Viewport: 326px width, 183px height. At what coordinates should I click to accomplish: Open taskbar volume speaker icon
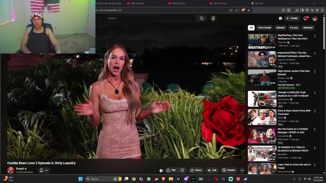[309, 179]
